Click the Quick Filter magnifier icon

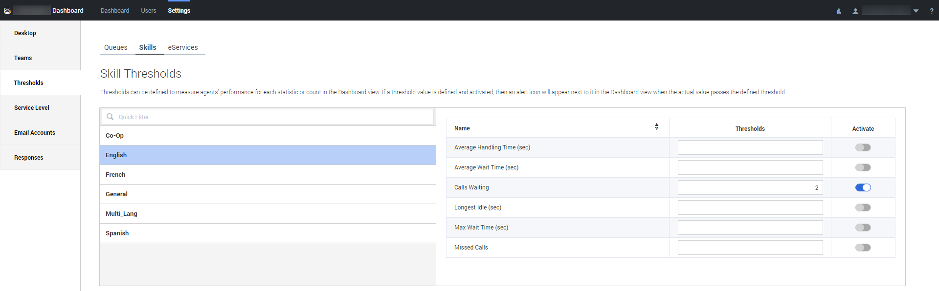(110, 117)
